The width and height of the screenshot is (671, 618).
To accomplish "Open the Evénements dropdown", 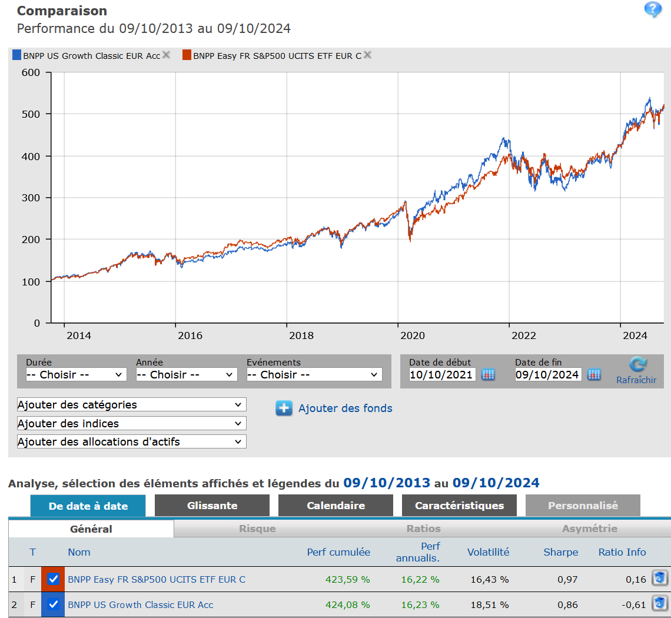I will click(314, 374).
